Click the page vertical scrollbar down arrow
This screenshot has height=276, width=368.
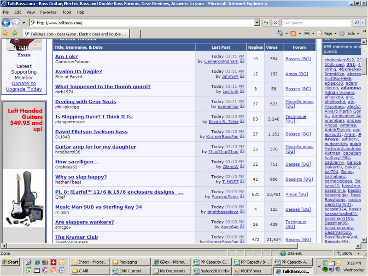coord(364,240)
